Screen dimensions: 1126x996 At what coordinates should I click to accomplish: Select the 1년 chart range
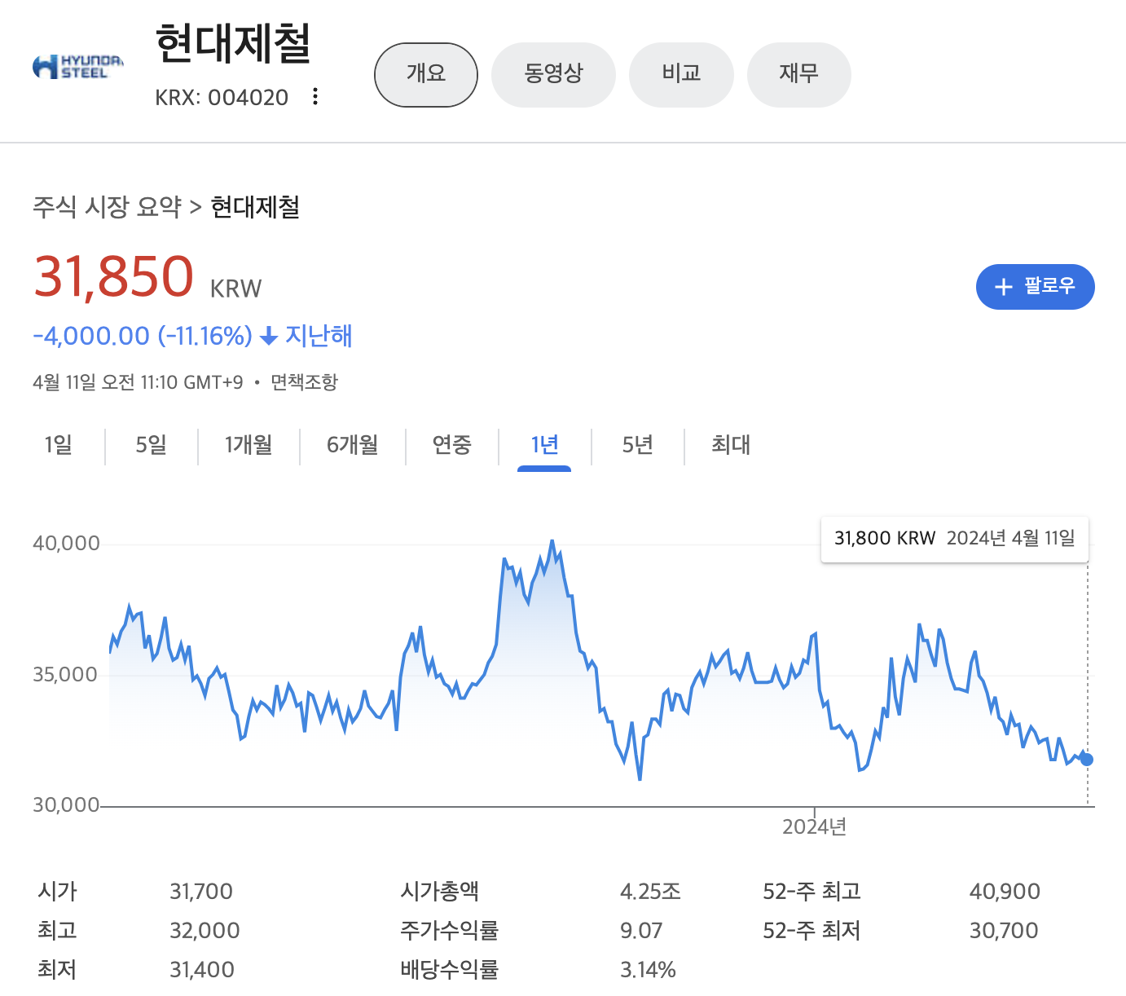point(544,445)
